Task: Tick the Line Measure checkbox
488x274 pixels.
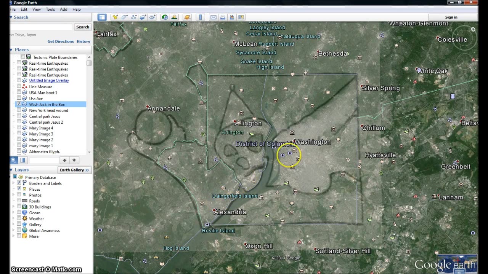Action: 19,87
